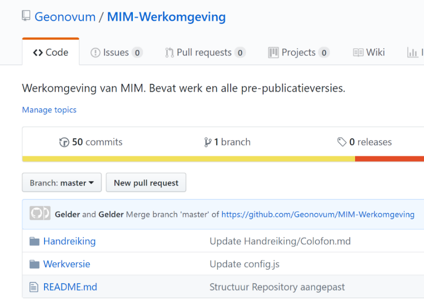Click the repository book icon beside Geonovum
The height and width of the screenshot is (303, 424).
26,16
